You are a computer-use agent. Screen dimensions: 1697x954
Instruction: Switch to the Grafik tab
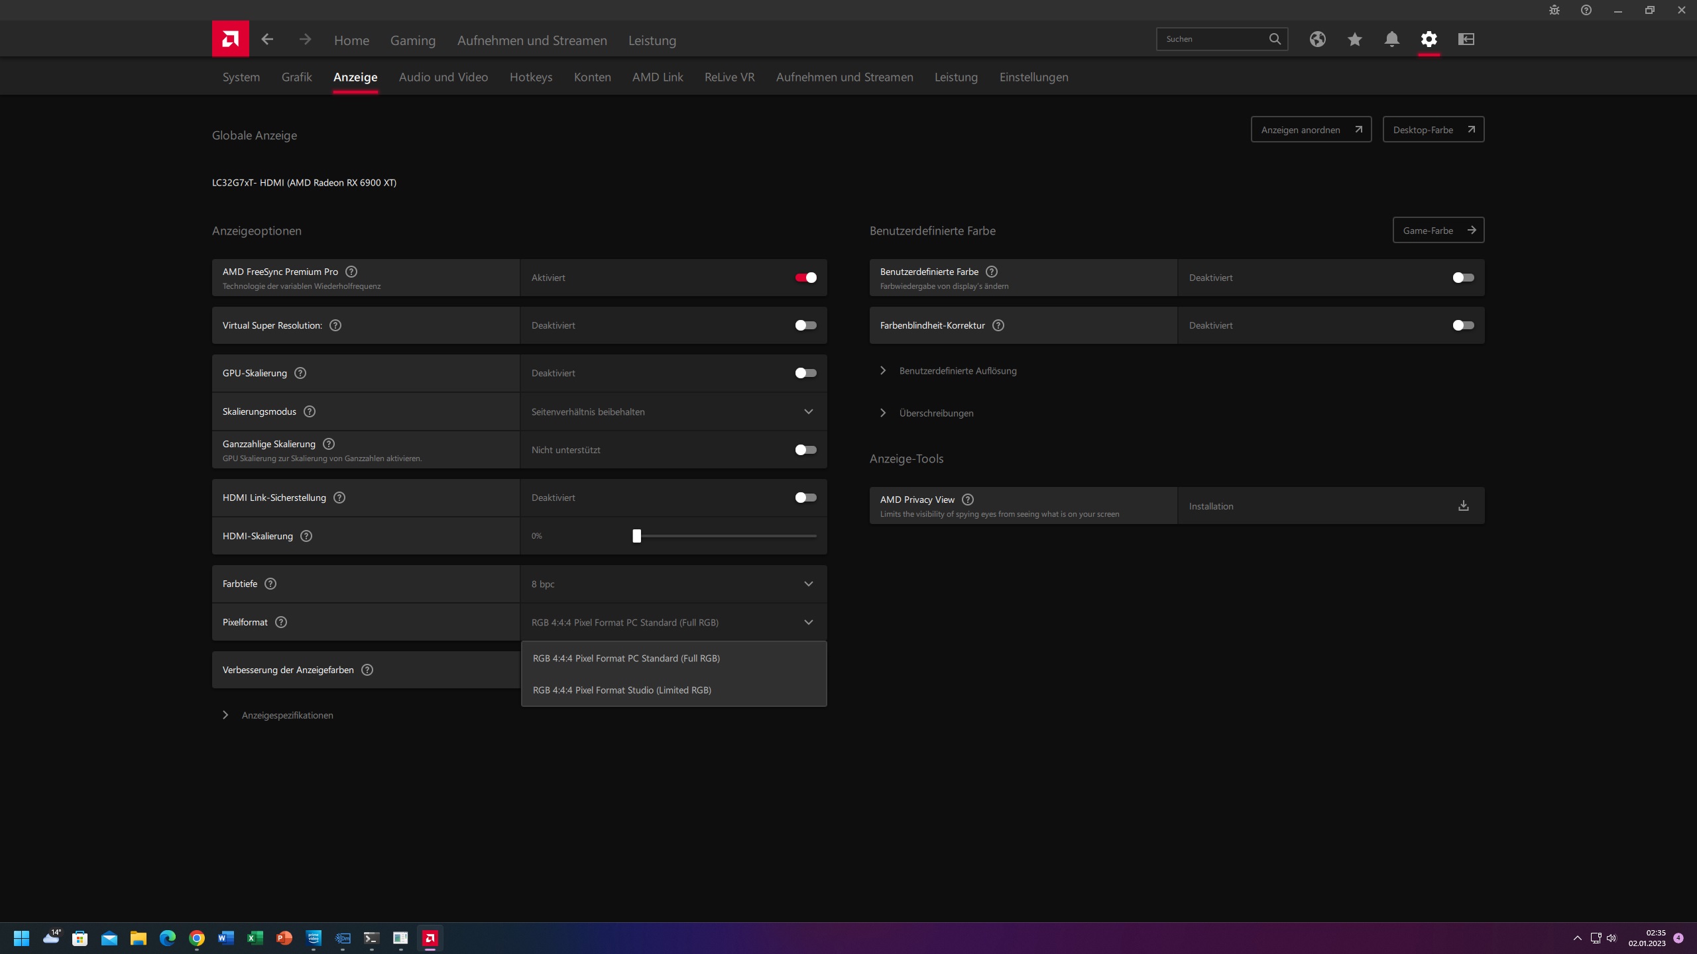coord(296,77)
